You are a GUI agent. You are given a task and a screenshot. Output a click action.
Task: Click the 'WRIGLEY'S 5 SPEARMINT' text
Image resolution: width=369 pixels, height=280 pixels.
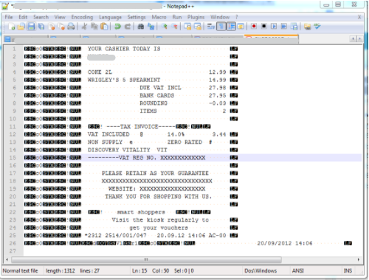(x=124, y=80)
